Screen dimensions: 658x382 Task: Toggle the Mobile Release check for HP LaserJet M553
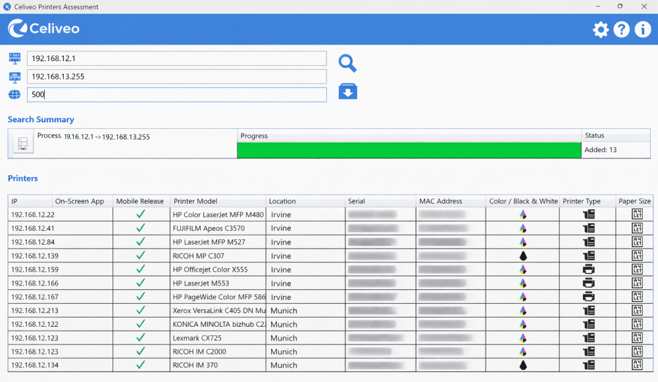click(x=141, y=283)
